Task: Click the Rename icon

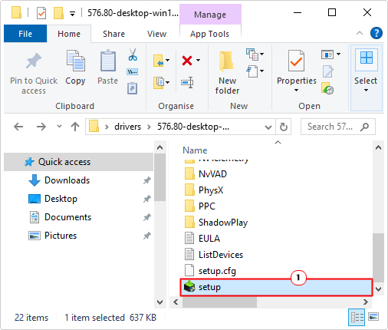Action: (187, 82)
